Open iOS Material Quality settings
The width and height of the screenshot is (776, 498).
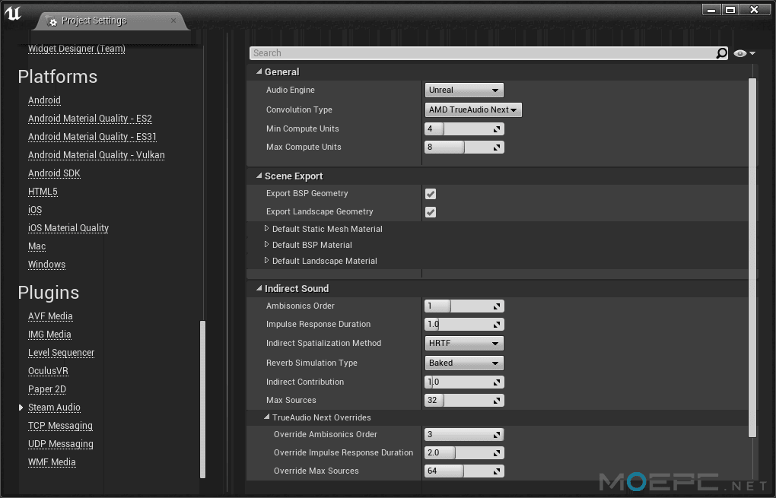pyautogui.click(x=68, y=229)
